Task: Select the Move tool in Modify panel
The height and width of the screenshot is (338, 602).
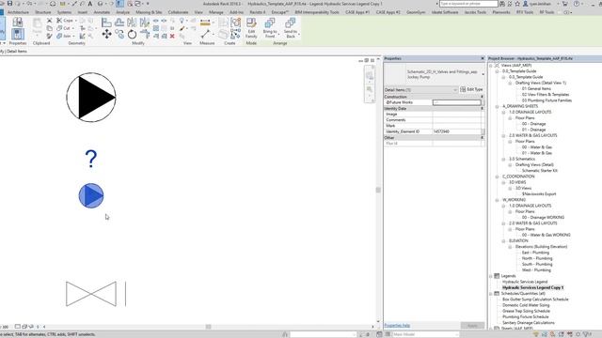Action: pyautogui.click(x=106, y=34)
